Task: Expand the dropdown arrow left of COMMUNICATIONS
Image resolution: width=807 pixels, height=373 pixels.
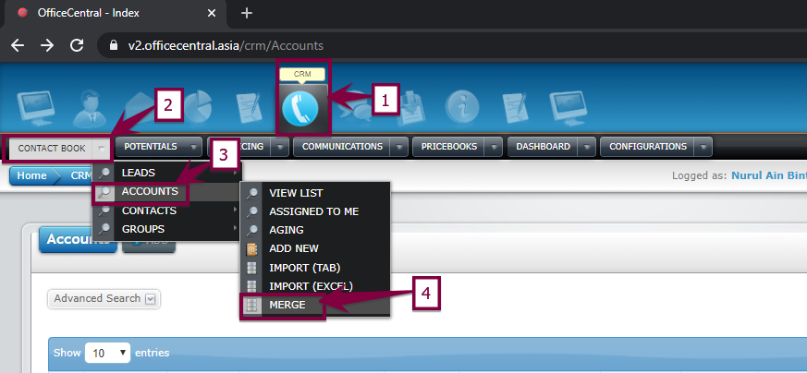Action: 280,147
